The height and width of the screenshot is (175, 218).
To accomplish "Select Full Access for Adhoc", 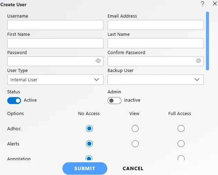I will click(x=181, y=128).
